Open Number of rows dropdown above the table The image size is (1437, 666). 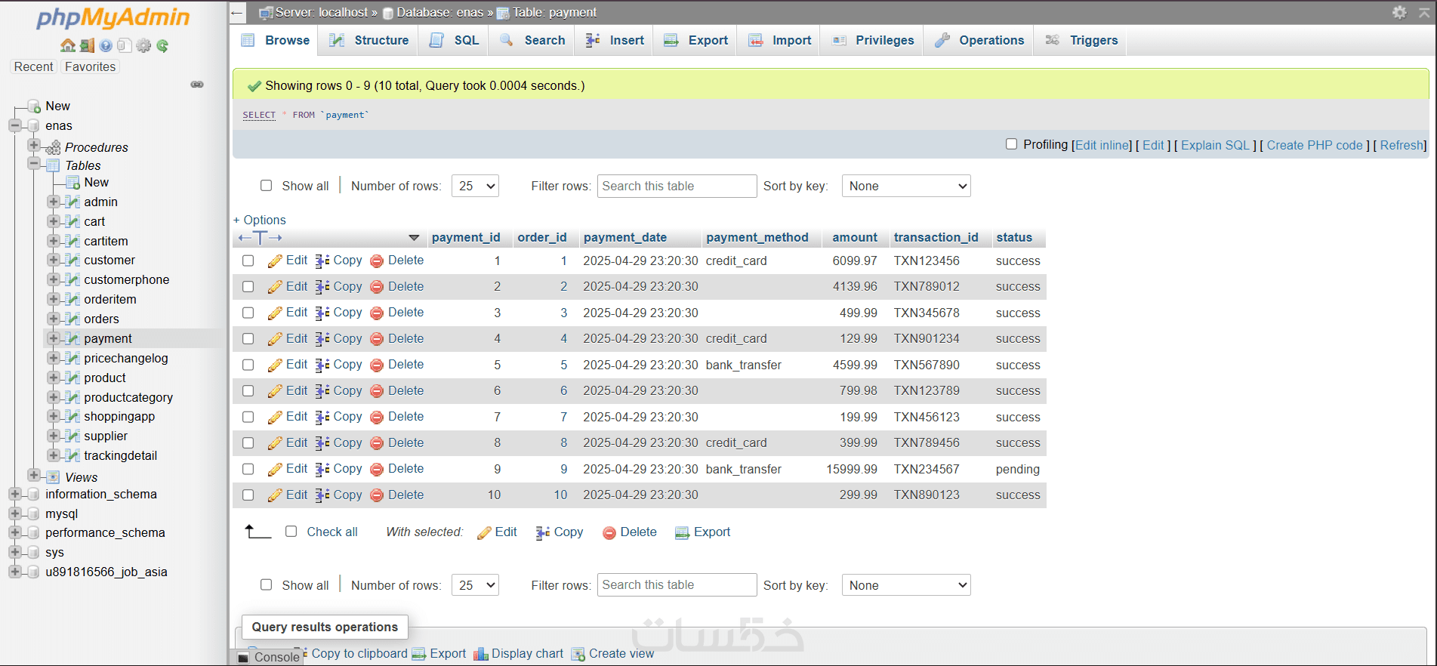(x=475, y=186)
